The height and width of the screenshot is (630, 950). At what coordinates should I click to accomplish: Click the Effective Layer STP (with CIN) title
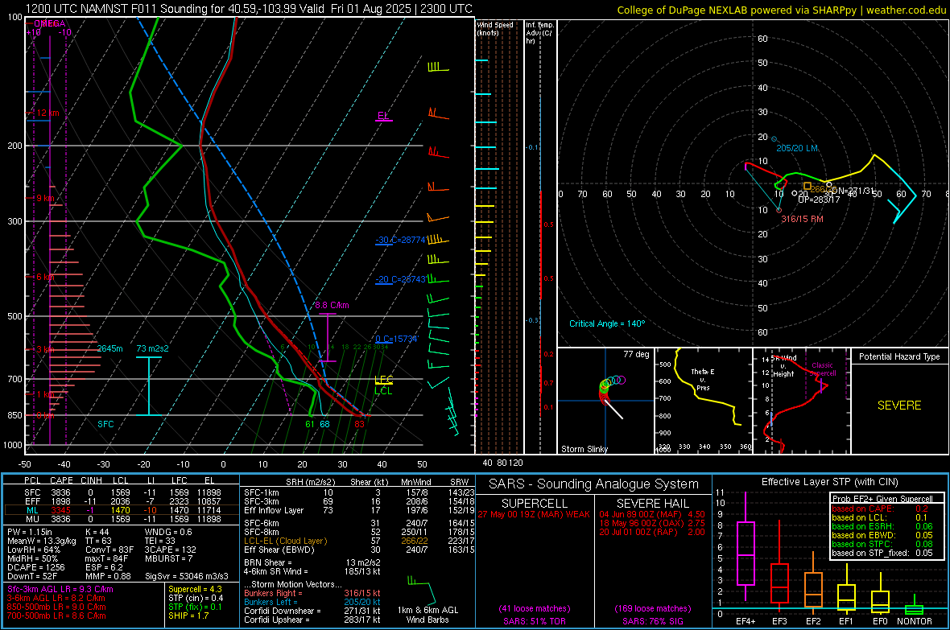[x=829, y=482]
